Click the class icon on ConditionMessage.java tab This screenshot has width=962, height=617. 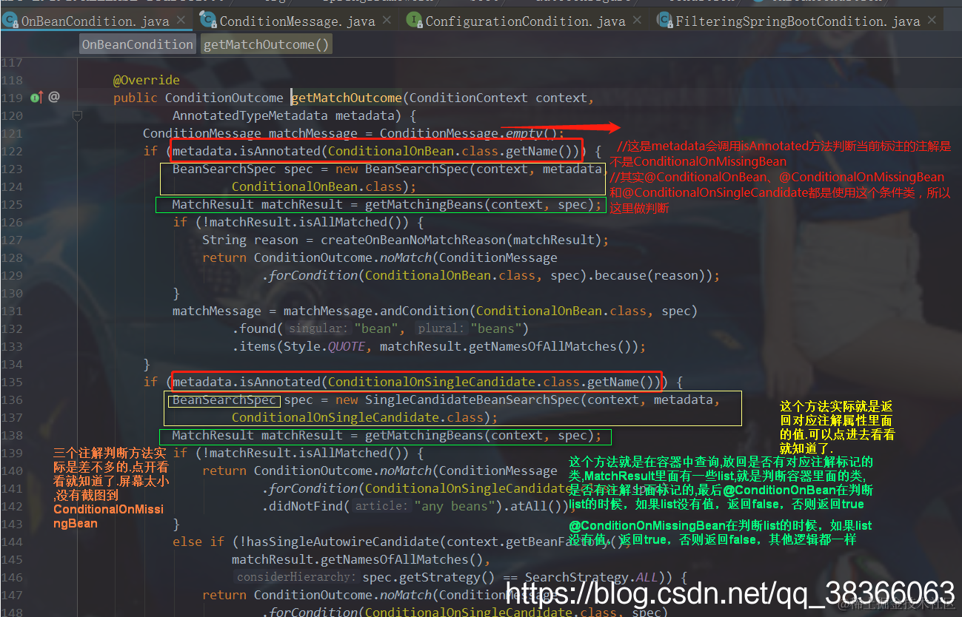[207, 21]
